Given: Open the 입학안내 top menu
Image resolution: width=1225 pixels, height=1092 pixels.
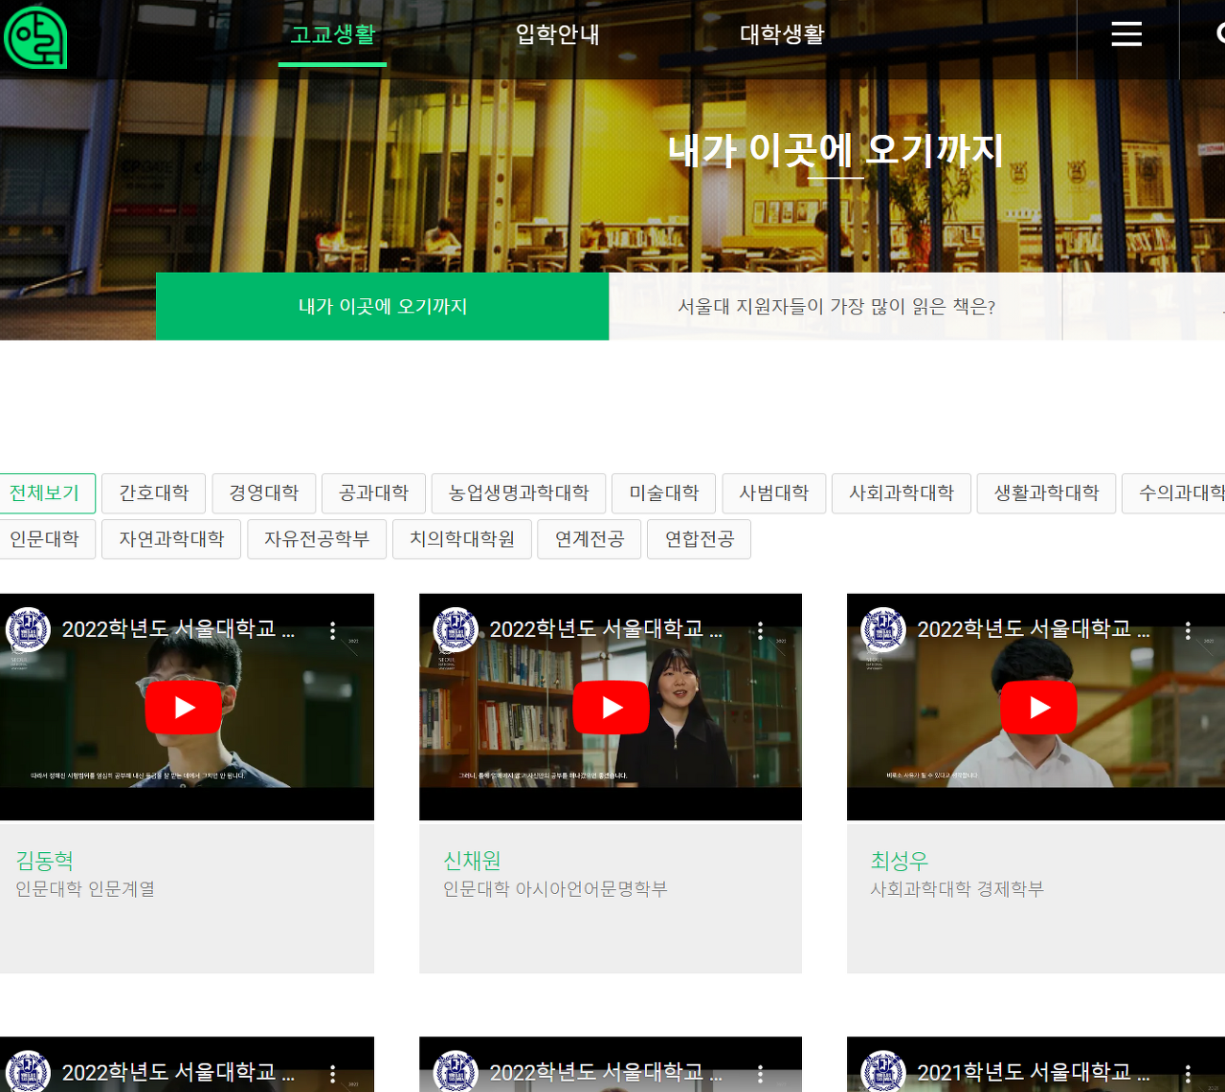Looking at the screenshot, I should point(557,34).
